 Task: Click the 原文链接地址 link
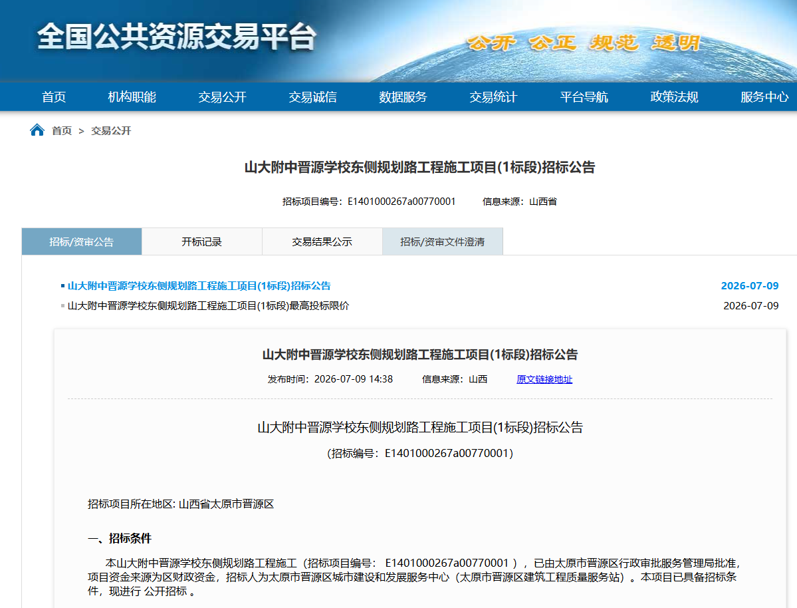click(x=544, y=379)
